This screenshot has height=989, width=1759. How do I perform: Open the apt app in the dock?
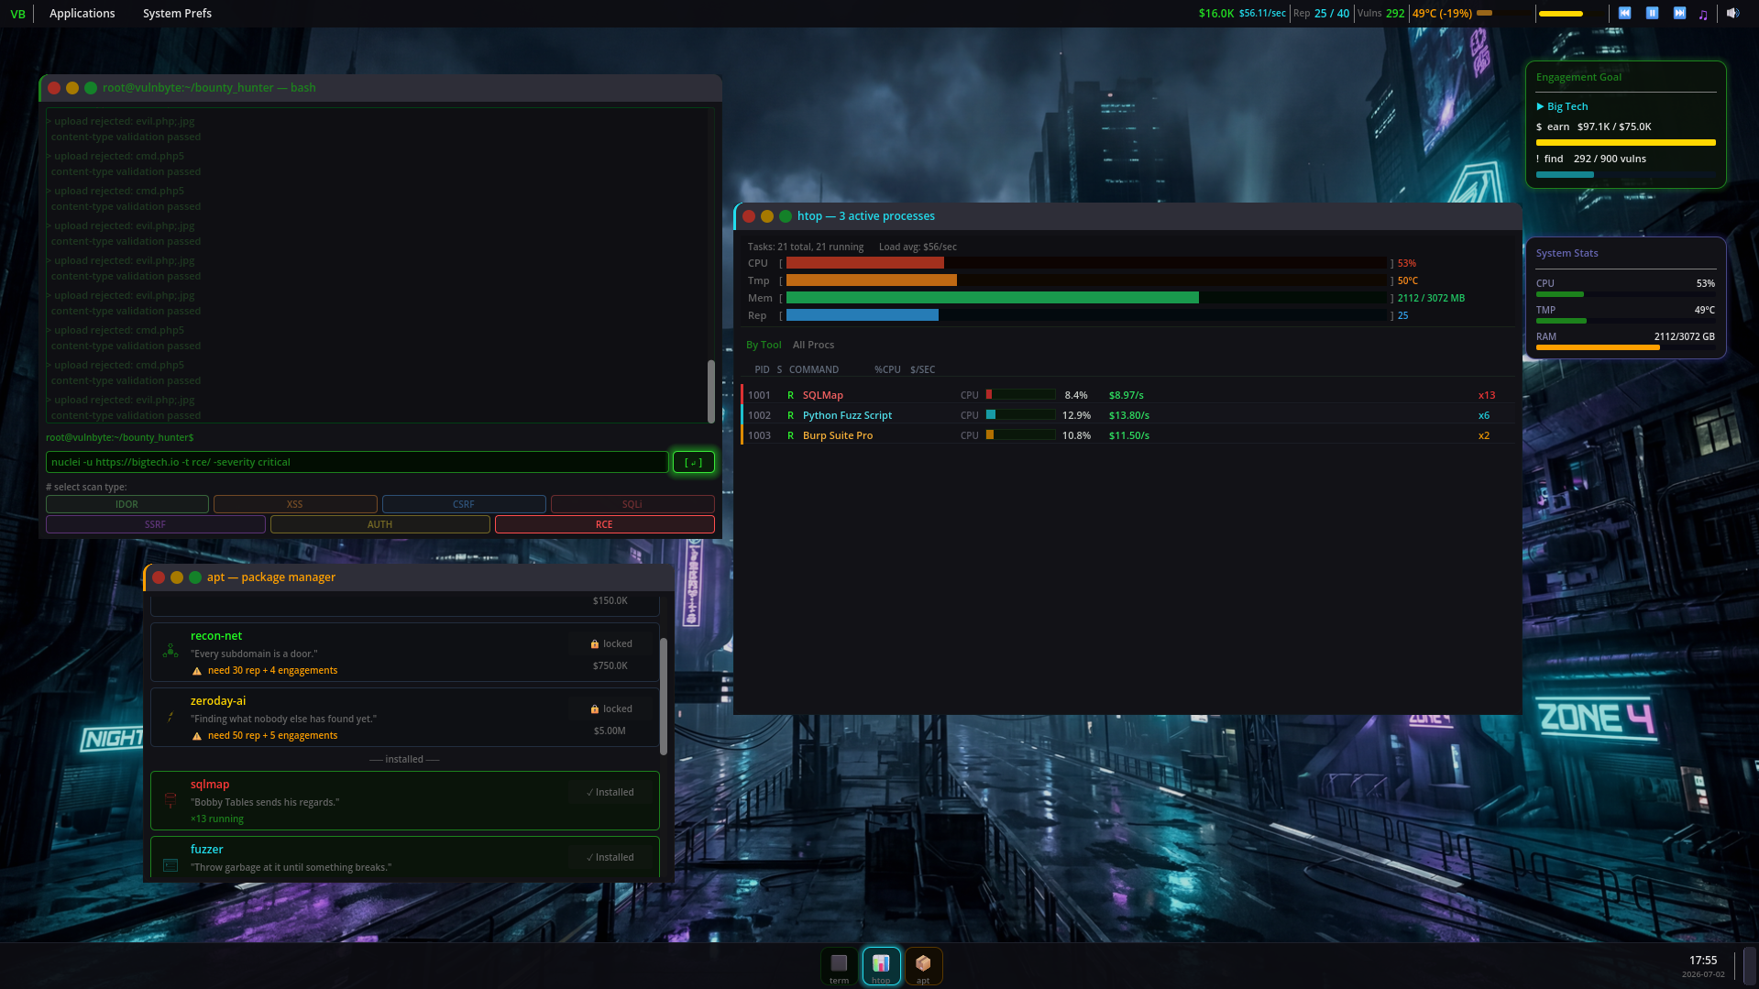[x=923, y=966]
